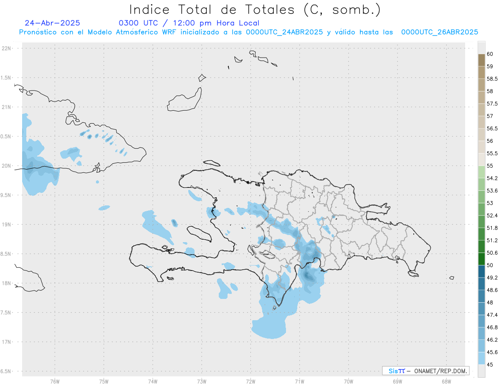Click the legend value '47.4'
Screen dimensions: 501x387
(x=492, y=315)
